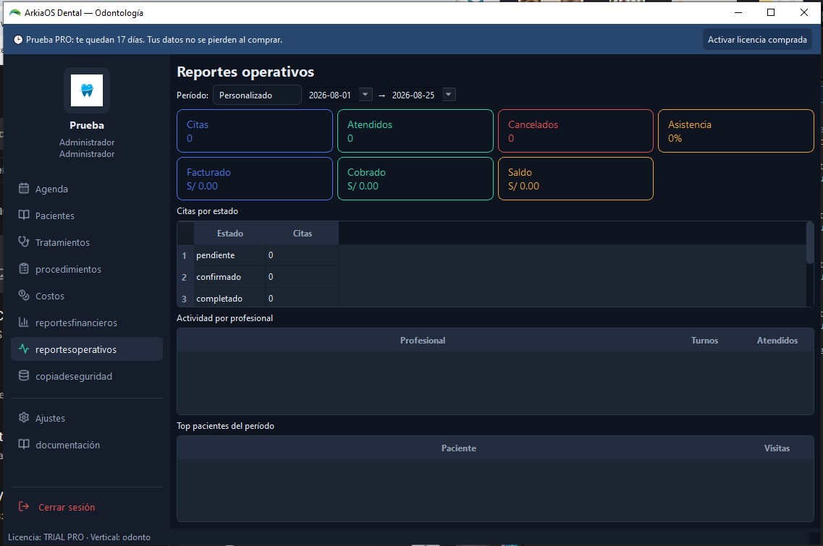This screenshot has width=823, height=546.
Task: Click Activar licencia comprada button
Action: [x=757, y=40]
